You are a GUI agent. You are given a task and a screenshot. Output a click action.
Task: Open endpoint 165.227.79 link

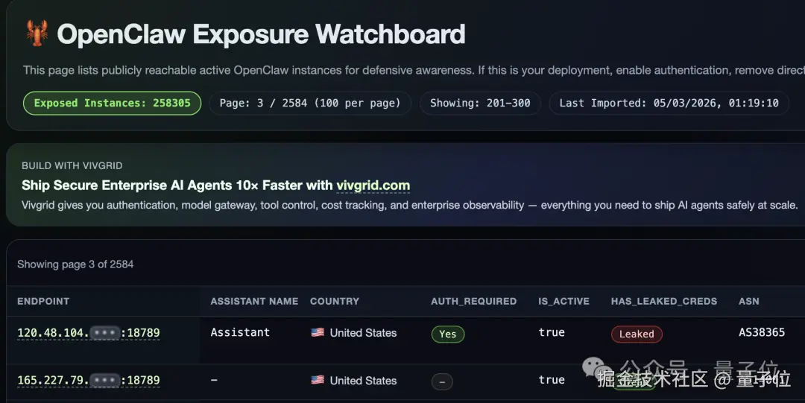click(89, 380)
